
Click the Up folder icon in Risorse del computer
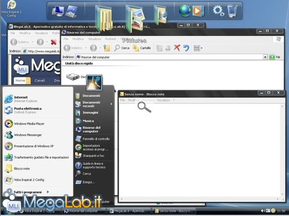[x=107, y=48]
